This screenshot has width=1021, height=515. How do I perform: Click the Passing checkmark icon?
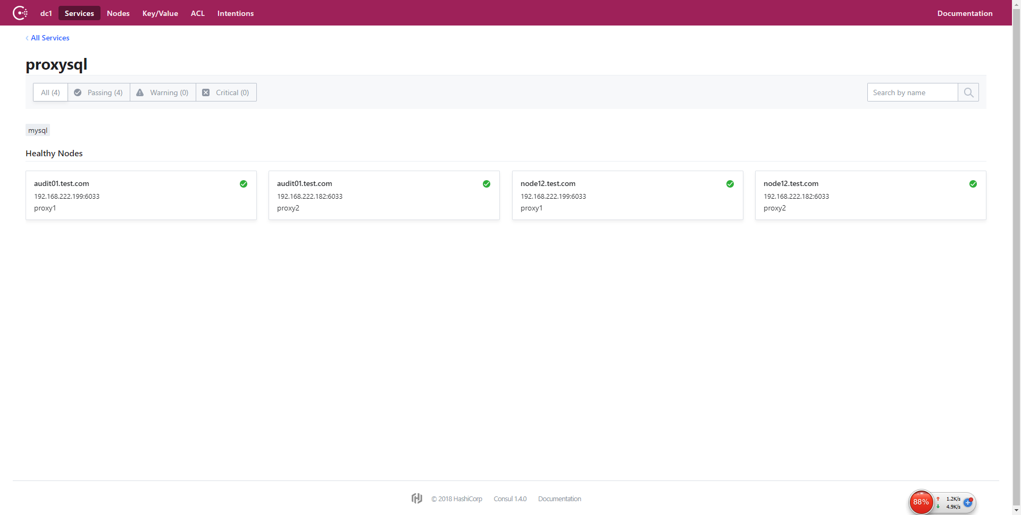[78, 92]
